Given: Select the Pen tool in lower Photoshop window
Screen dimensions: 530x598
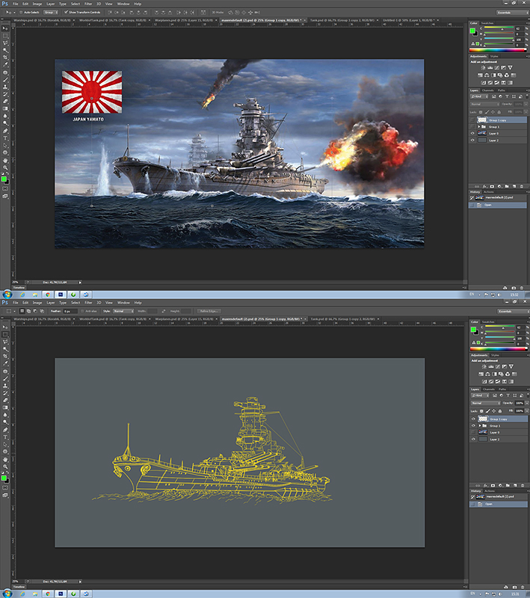Looking at the screenshot, I should pyautogui.click(x=5, y=429).
